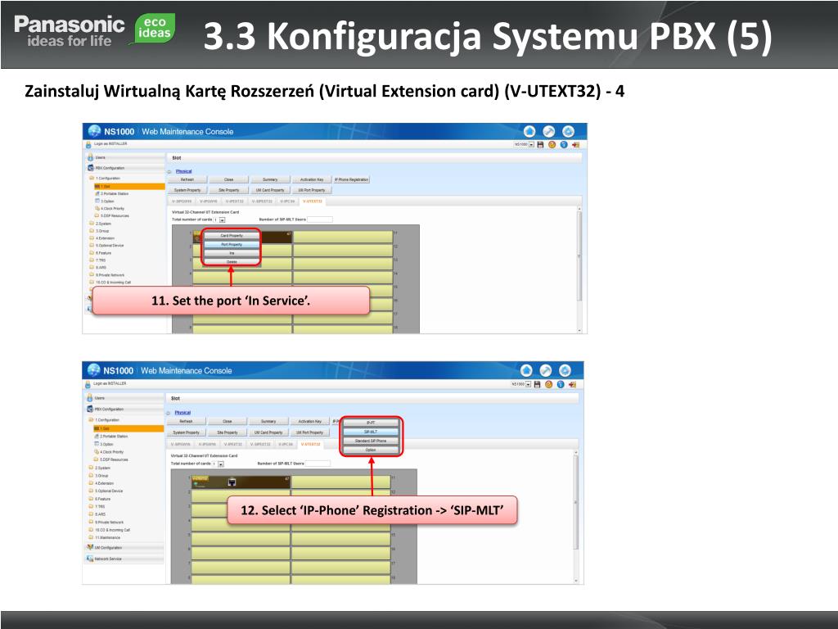
Task: Expand 11.Maintenance folder in step 12 console
Action: 105,537
